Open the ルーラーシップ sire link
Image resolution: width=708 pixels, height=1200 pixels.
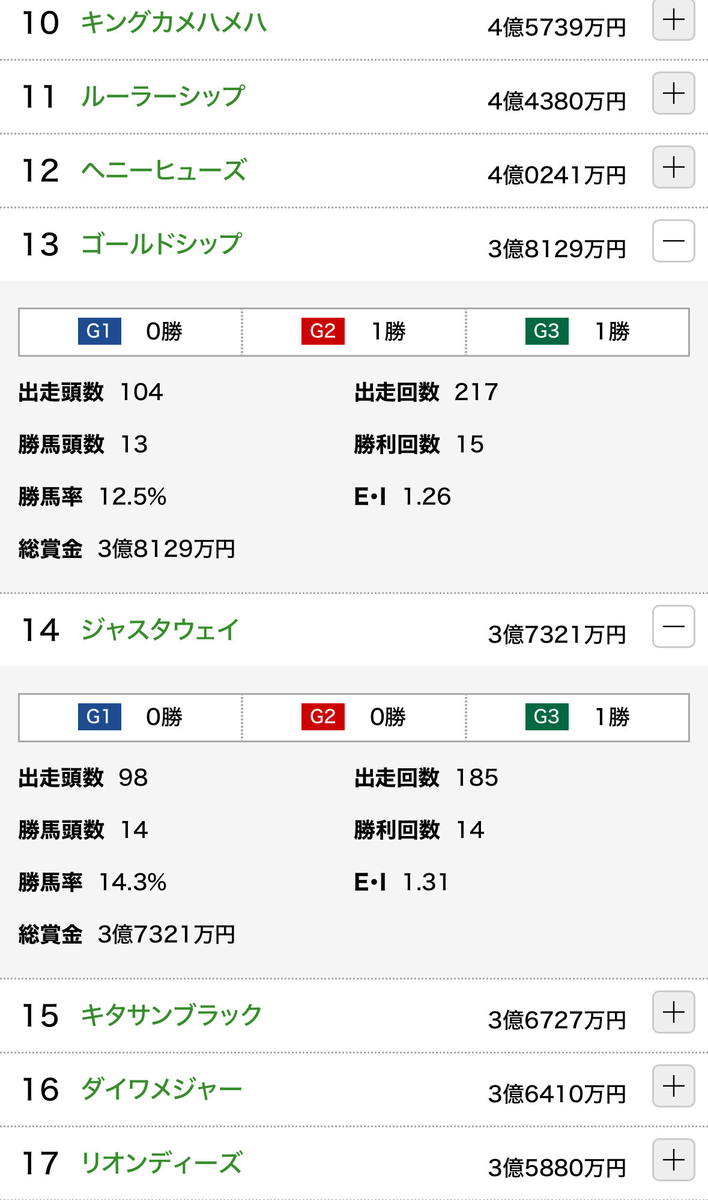163,97
